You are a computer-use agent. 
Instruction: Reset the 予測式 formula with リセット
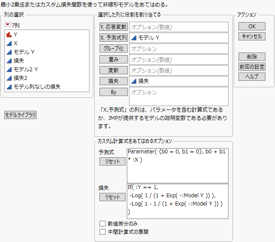[113, 162]
